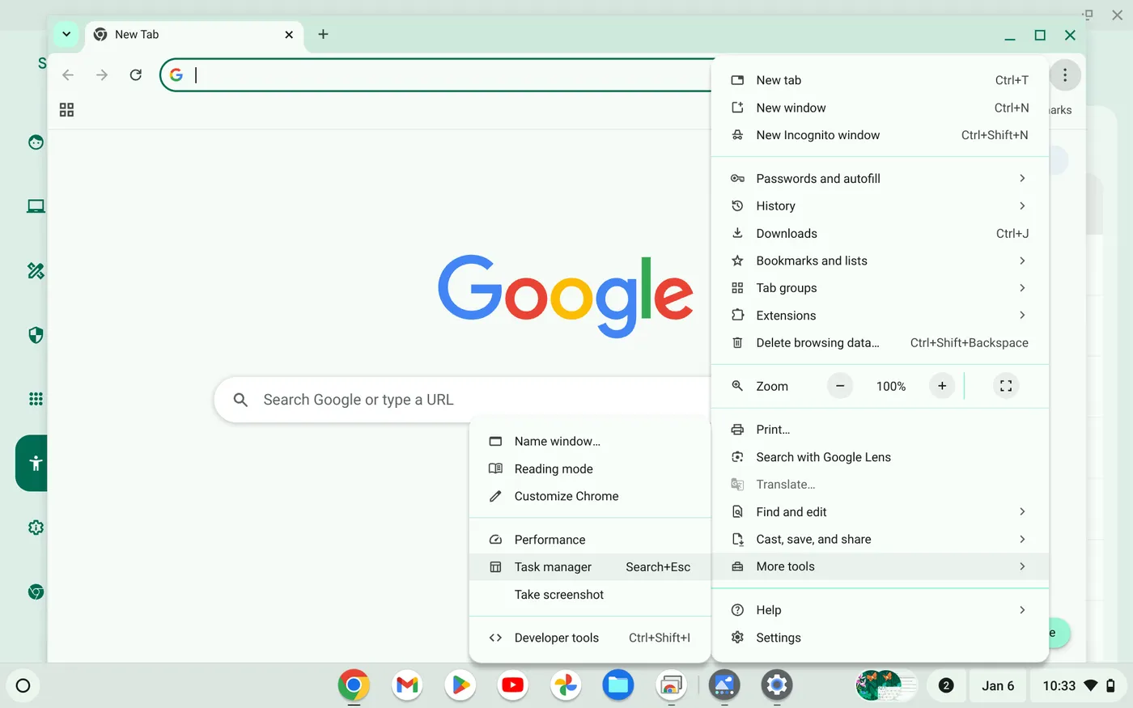Open Gmail from the shelf
Image resolution: width=1133 pixels, height=708 pixels.
pos(407,685)
